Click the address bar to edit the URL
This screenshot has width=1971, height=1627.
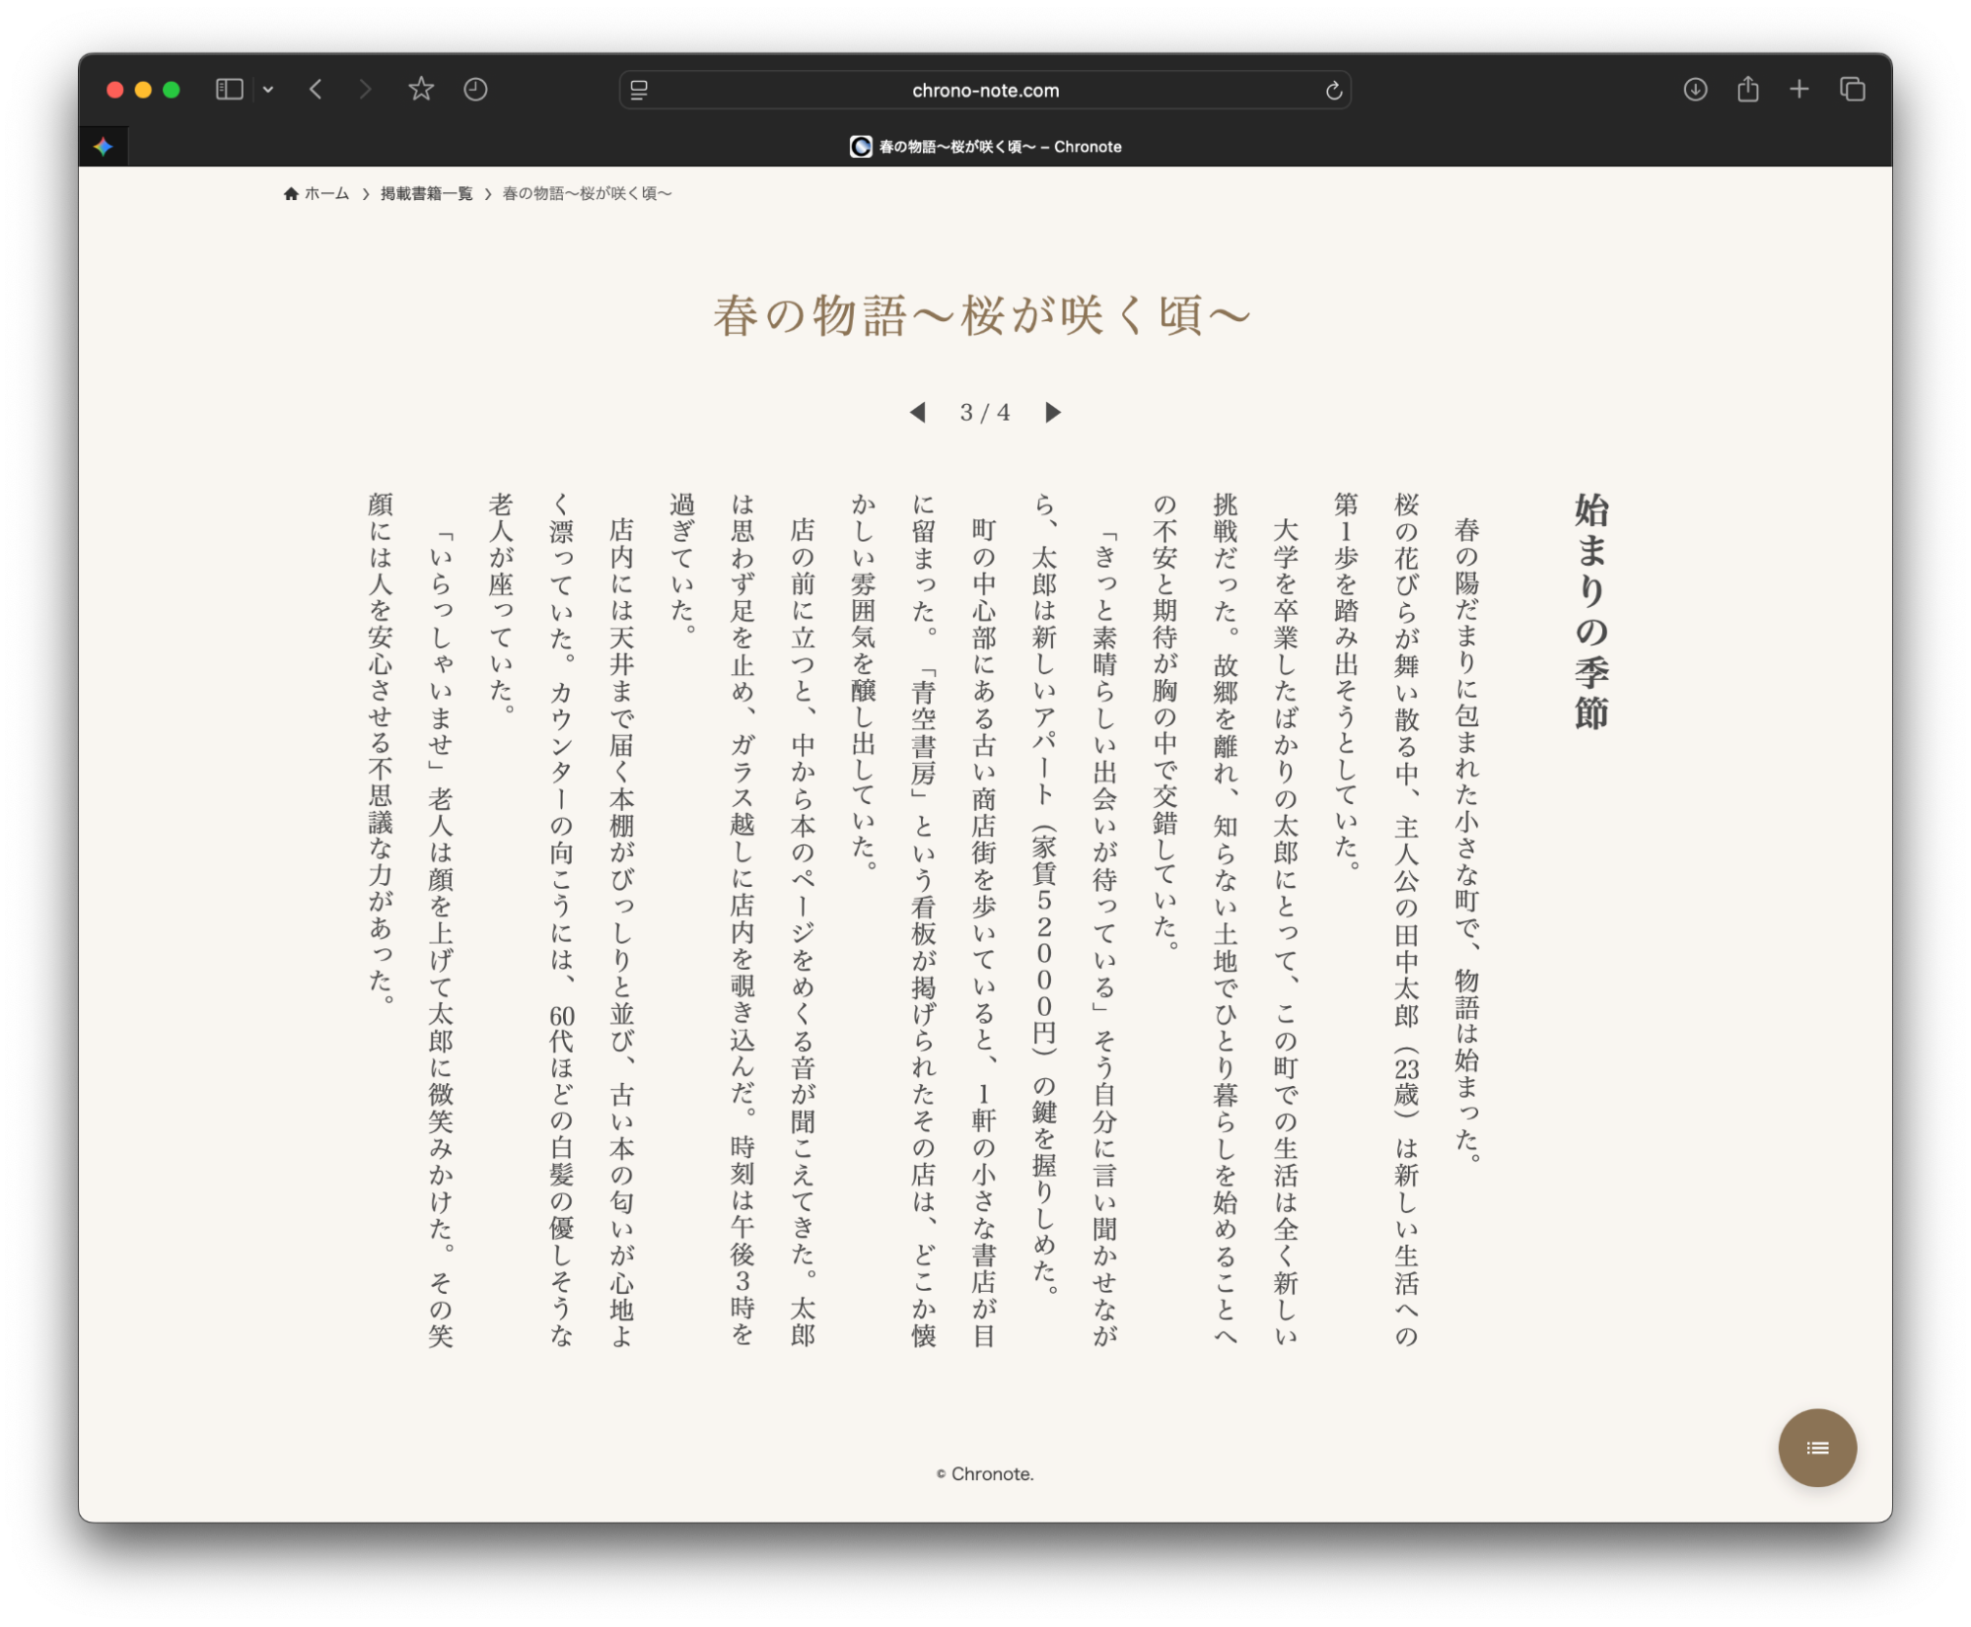984,90
